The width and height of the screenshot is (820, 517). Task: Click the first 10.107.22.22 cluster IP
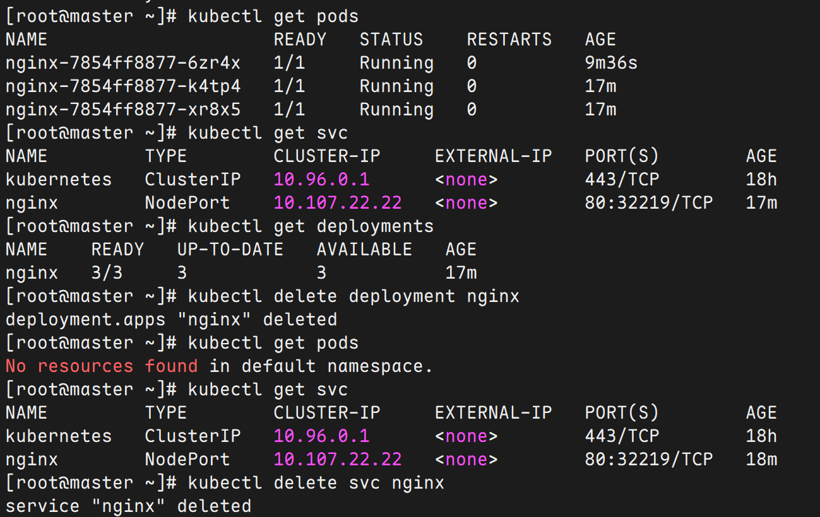tap(338, 203)
